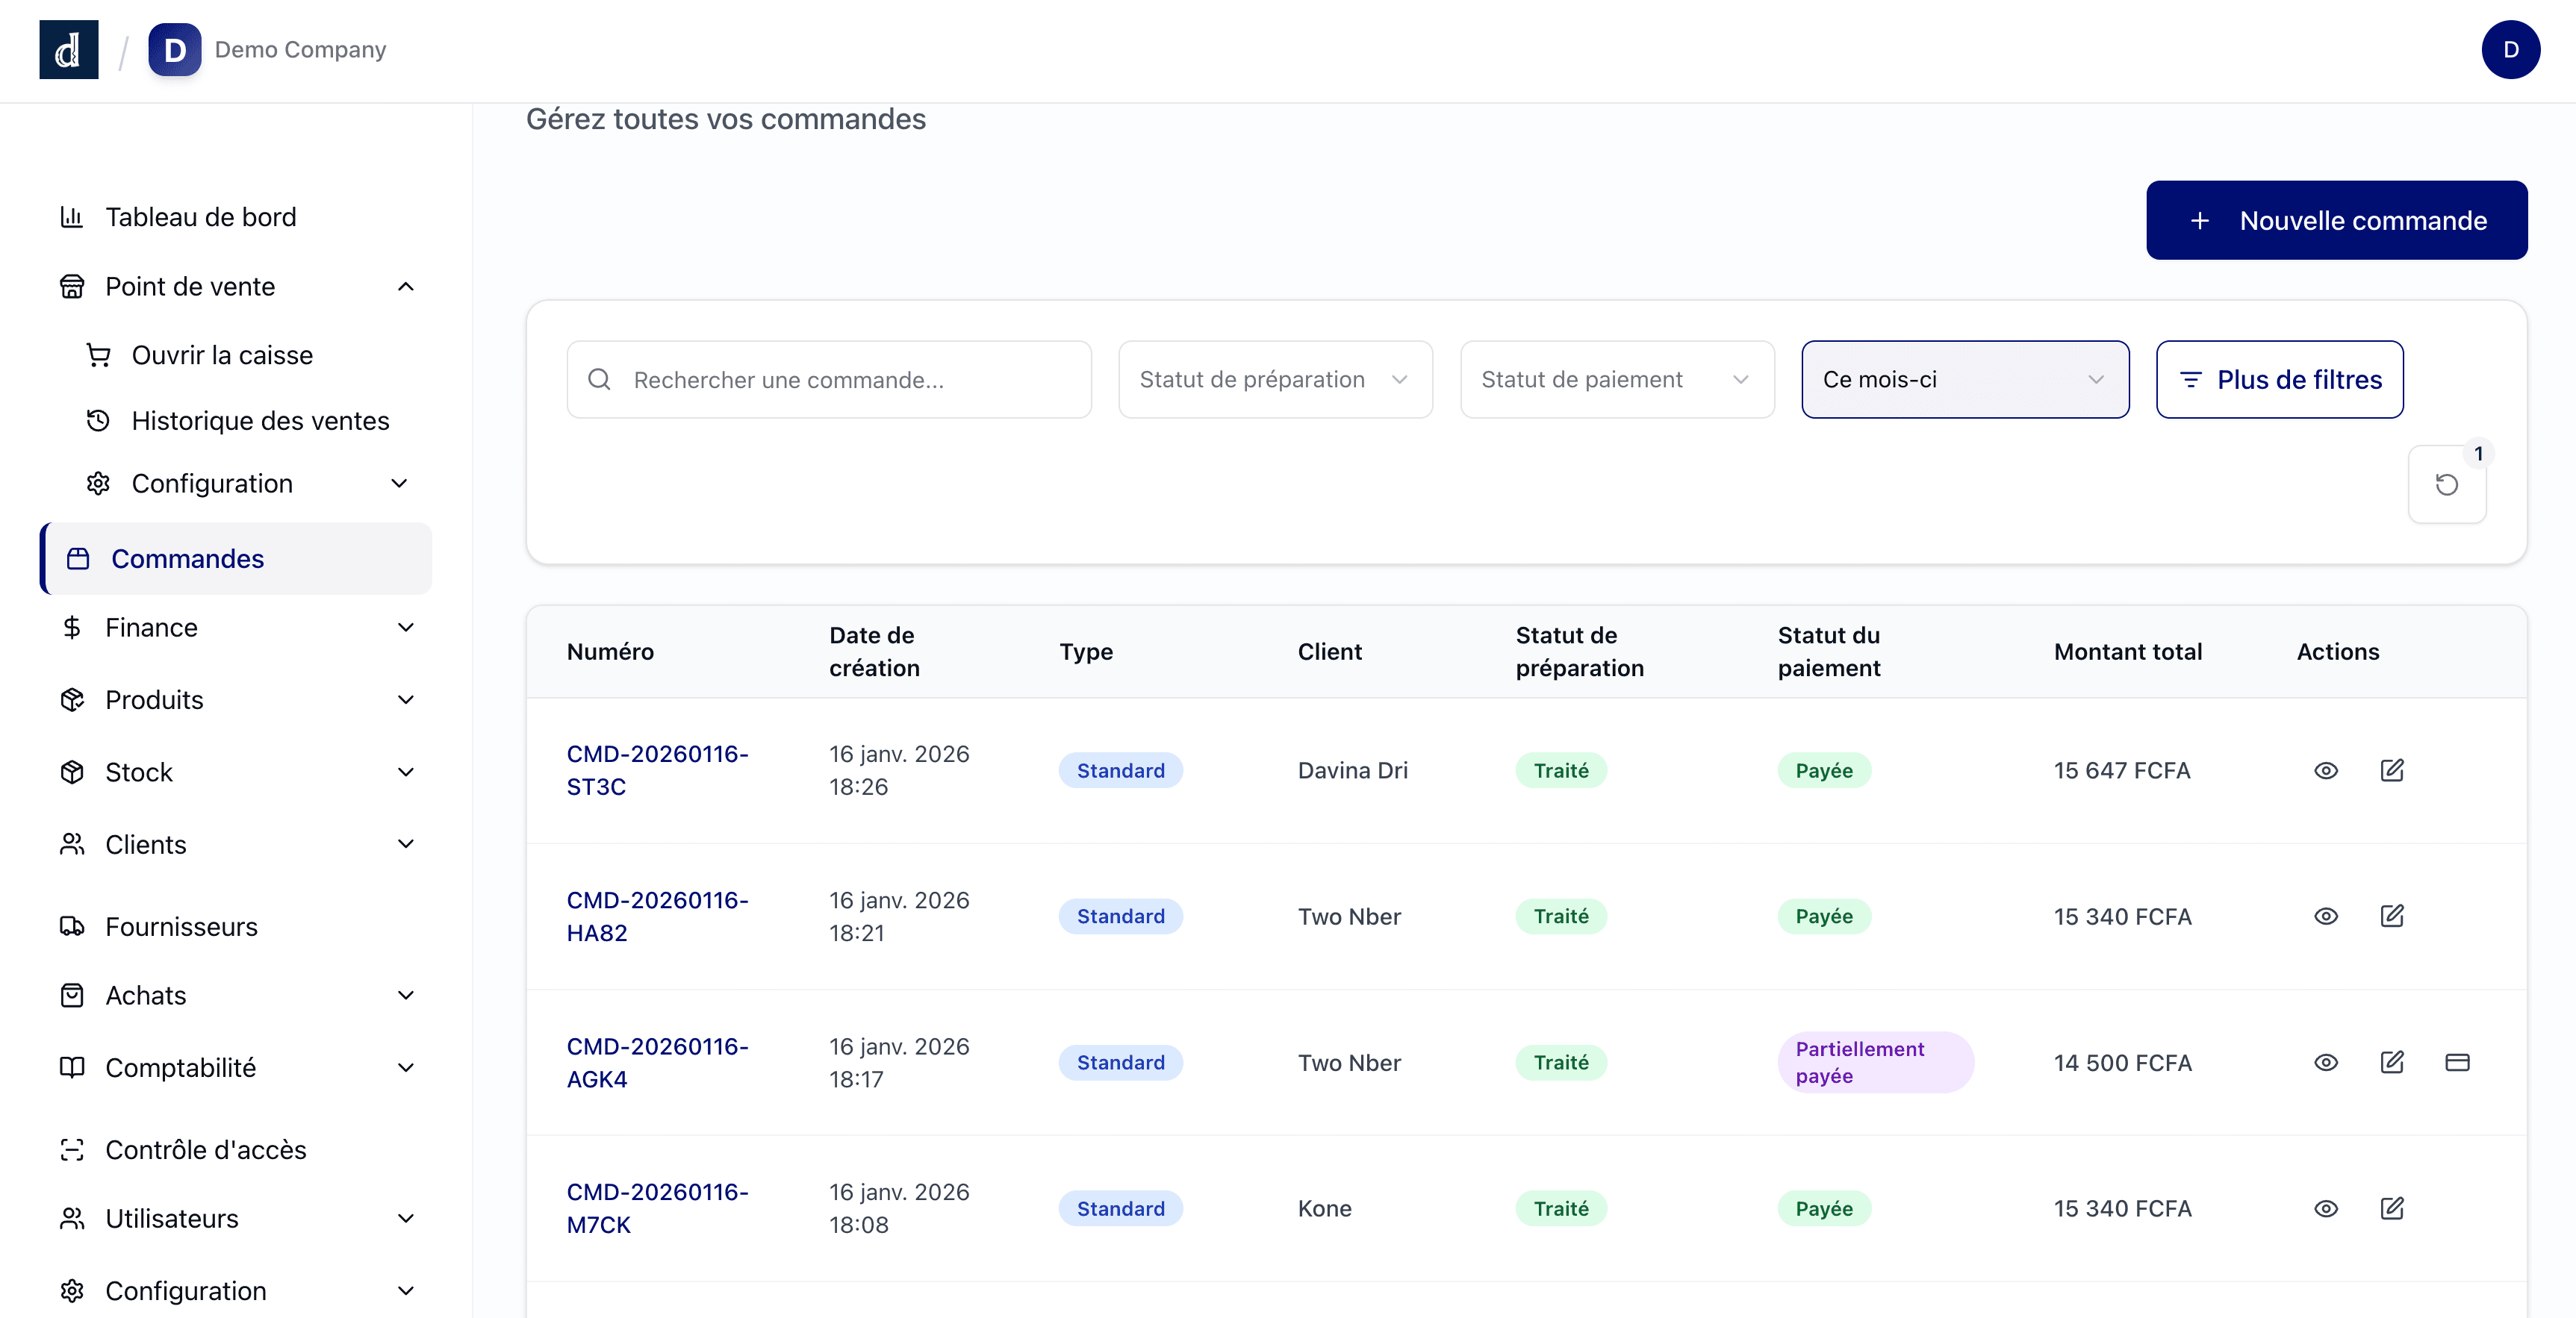Collapse the Point de vente section

tap(405, 286)
